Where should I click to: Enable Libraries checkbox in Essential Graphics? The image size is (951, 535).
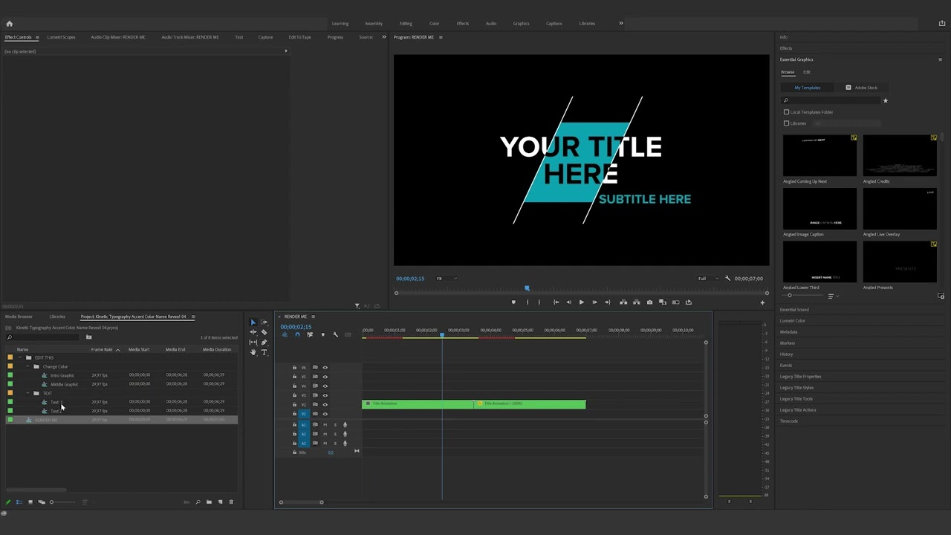point(787,123)
